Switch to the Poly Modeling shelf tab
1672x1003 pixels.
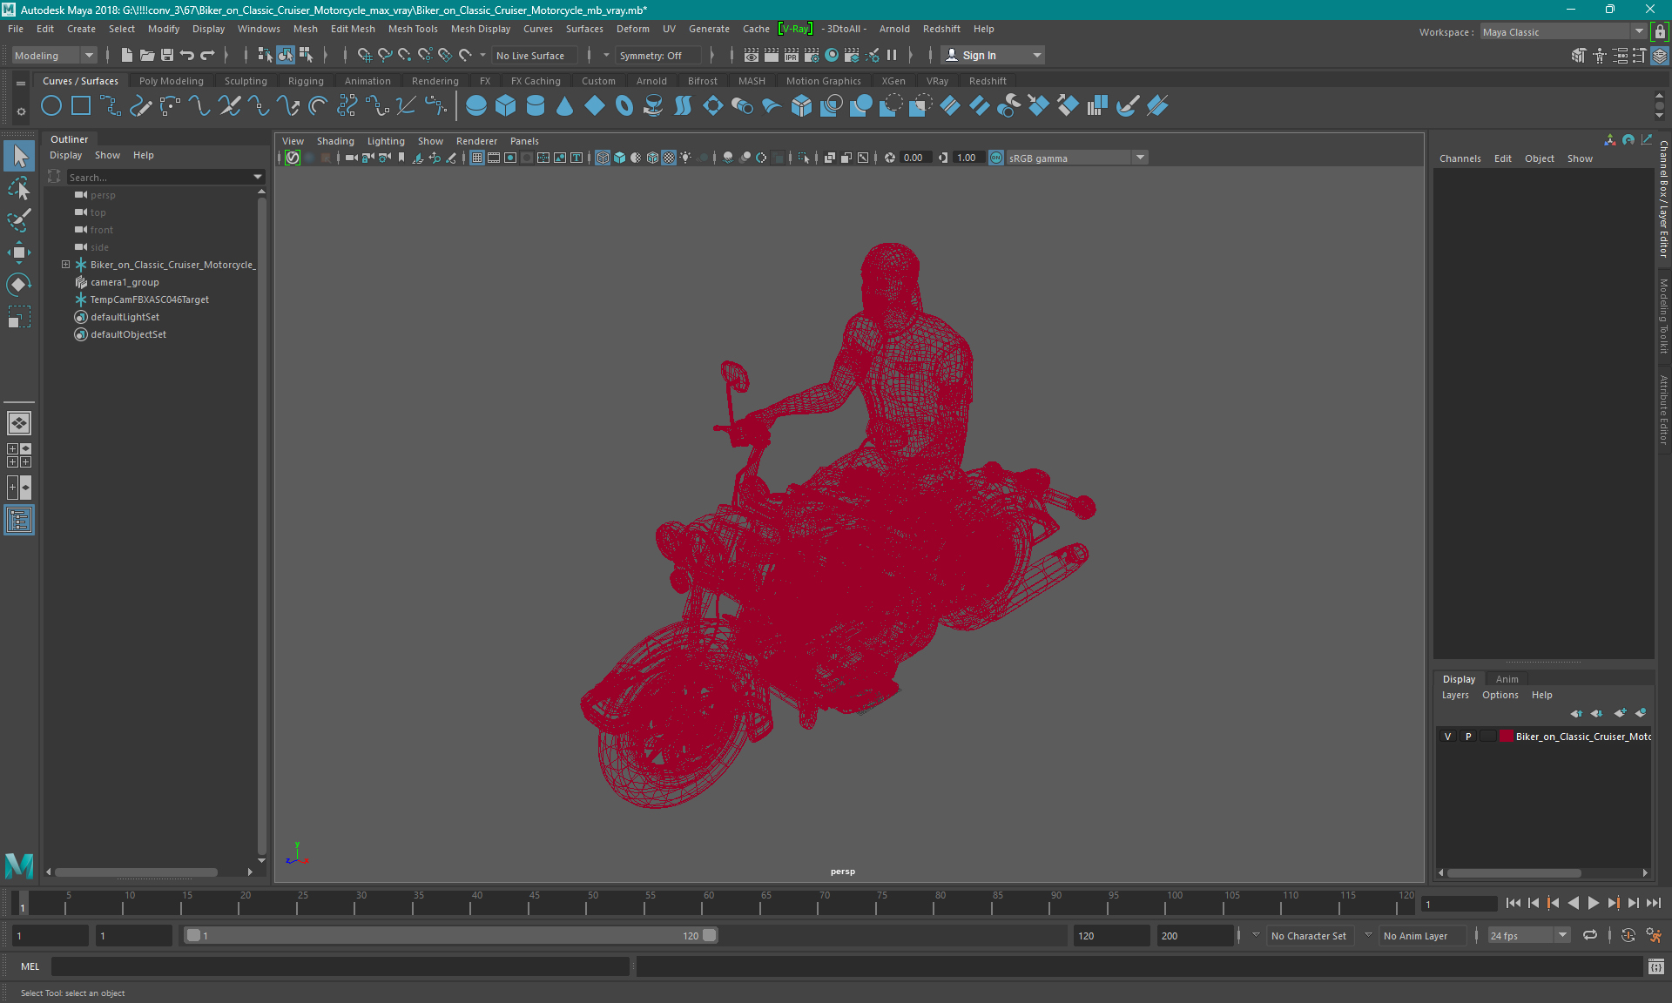[x=172, y=81]
